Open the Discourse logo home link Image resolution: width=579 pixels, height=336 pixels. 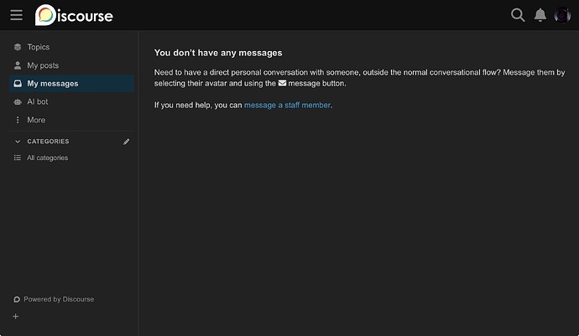click(x=74, y=15)
